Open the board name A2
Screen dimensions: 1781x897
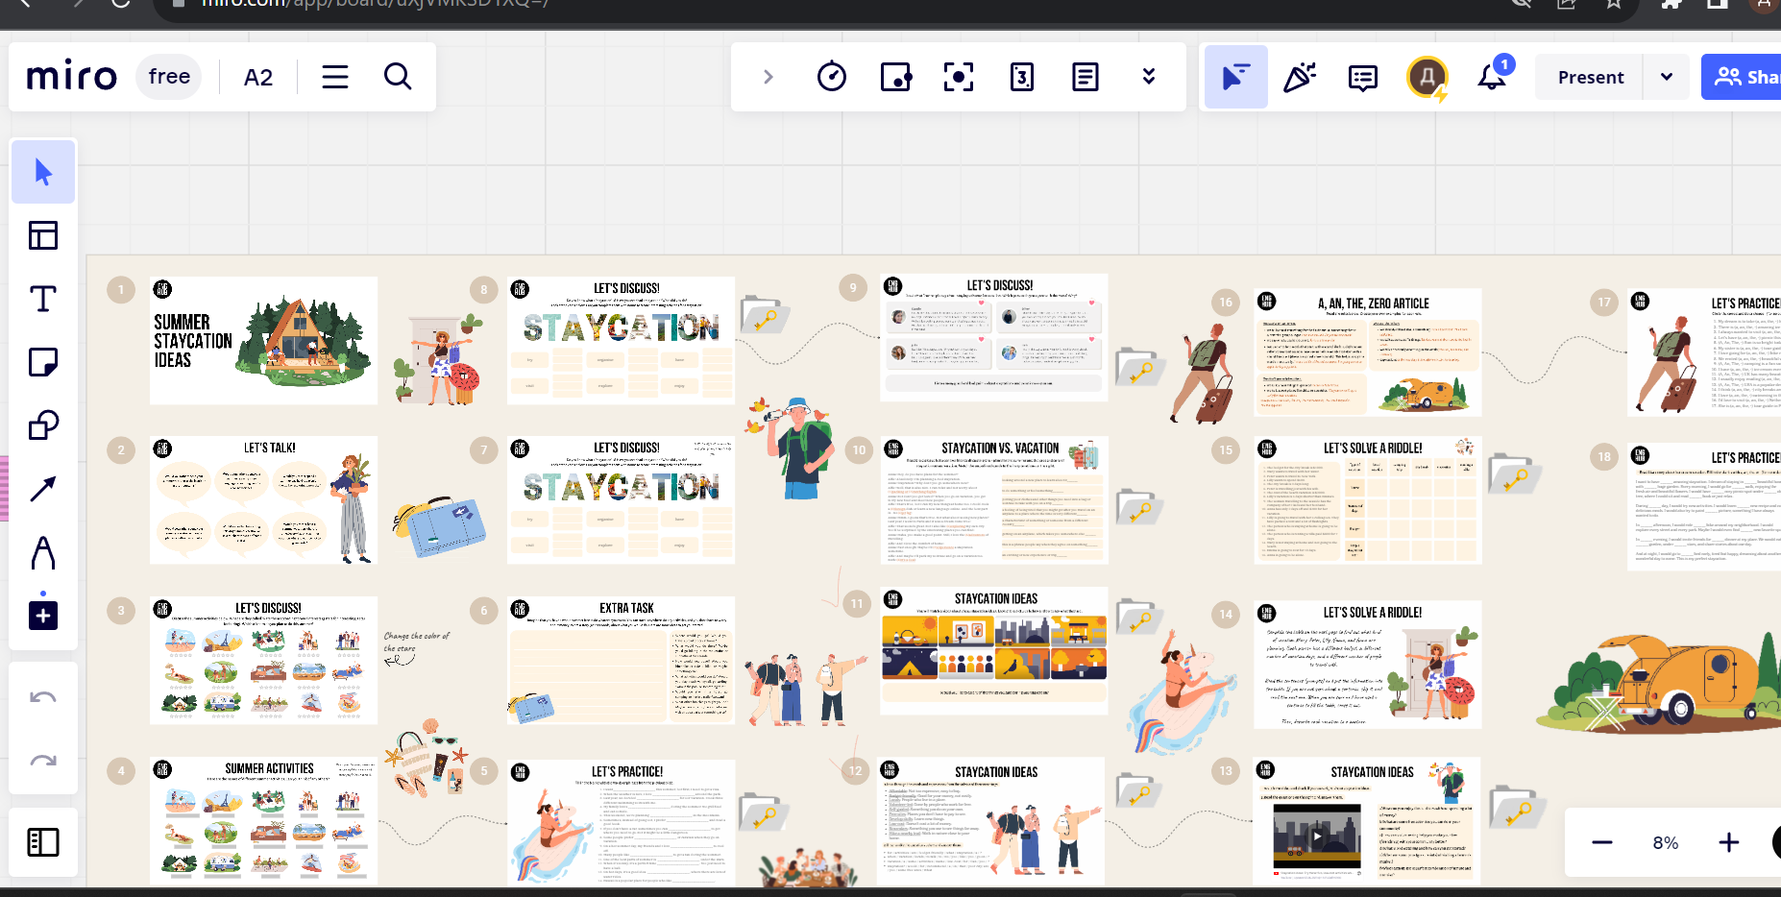pos(258,77)
